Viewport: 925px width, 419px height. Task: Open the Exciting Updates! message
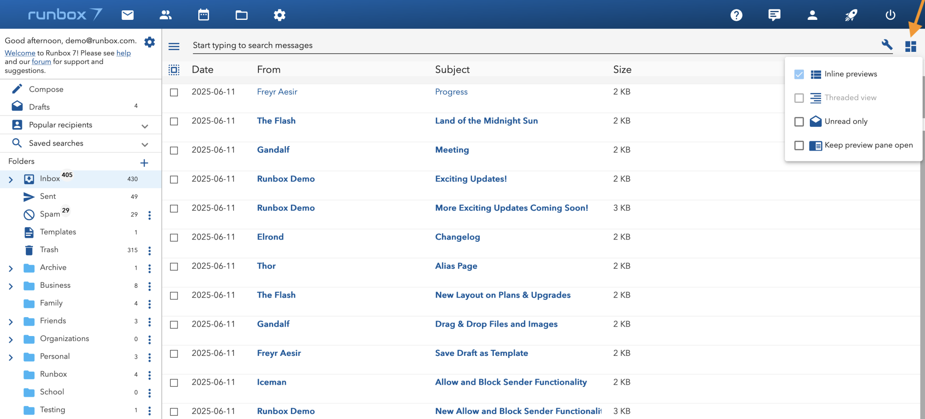pos(471,179)
